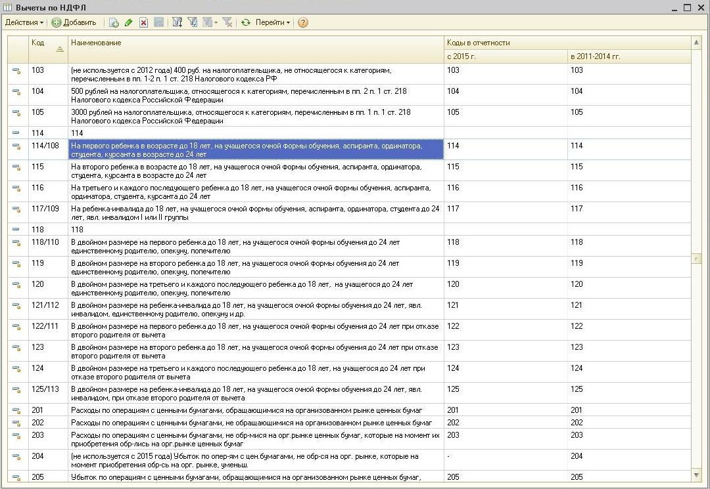The height and width of the screenshot is (489, 710).
Task: Click the red X mark-for-deletion icon
Action: click(143, 22)
